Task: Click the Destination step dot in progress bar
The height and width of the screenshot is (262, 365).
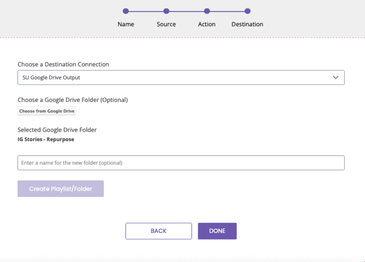Action: (x=247, y=11)
